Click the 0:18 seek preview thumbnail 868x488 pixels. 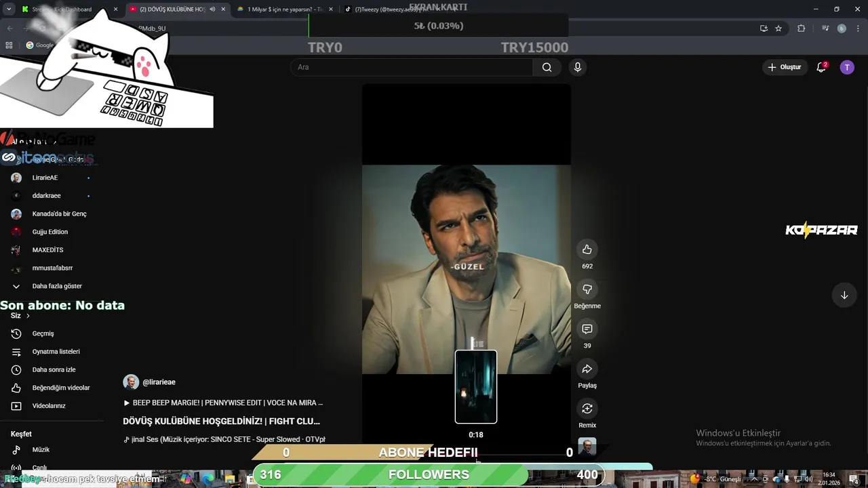click(476, 387)
